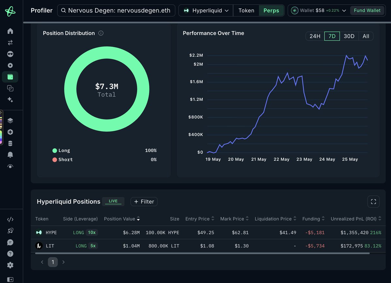
Task: Open the Hyperliquid chain dropdown
Action: pos(206,10)
